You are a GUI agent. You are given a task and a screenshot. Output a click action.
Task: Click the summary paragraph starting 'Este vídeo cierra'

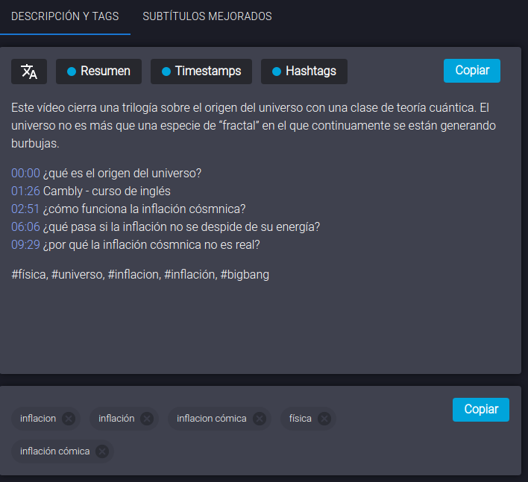pyautogui.click(x=254, y=125)
